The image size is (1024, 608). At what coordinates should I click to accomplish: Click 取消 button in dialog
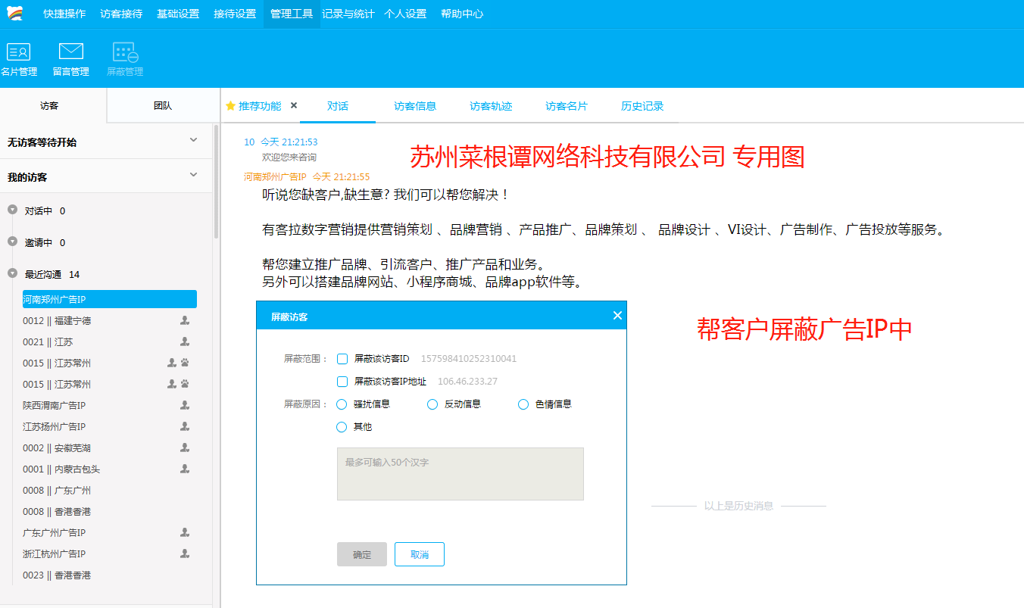pos(420,554)
